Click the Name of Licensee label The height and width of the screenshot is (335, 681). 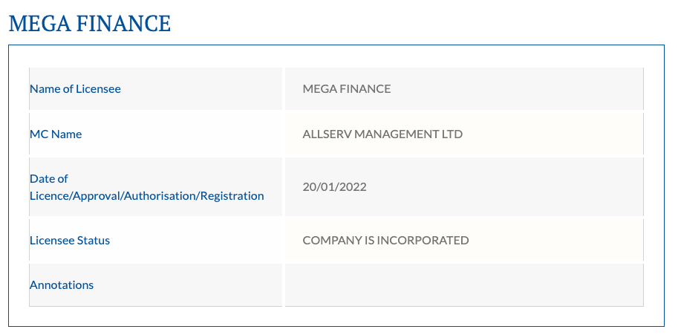(x=75, y=88)
